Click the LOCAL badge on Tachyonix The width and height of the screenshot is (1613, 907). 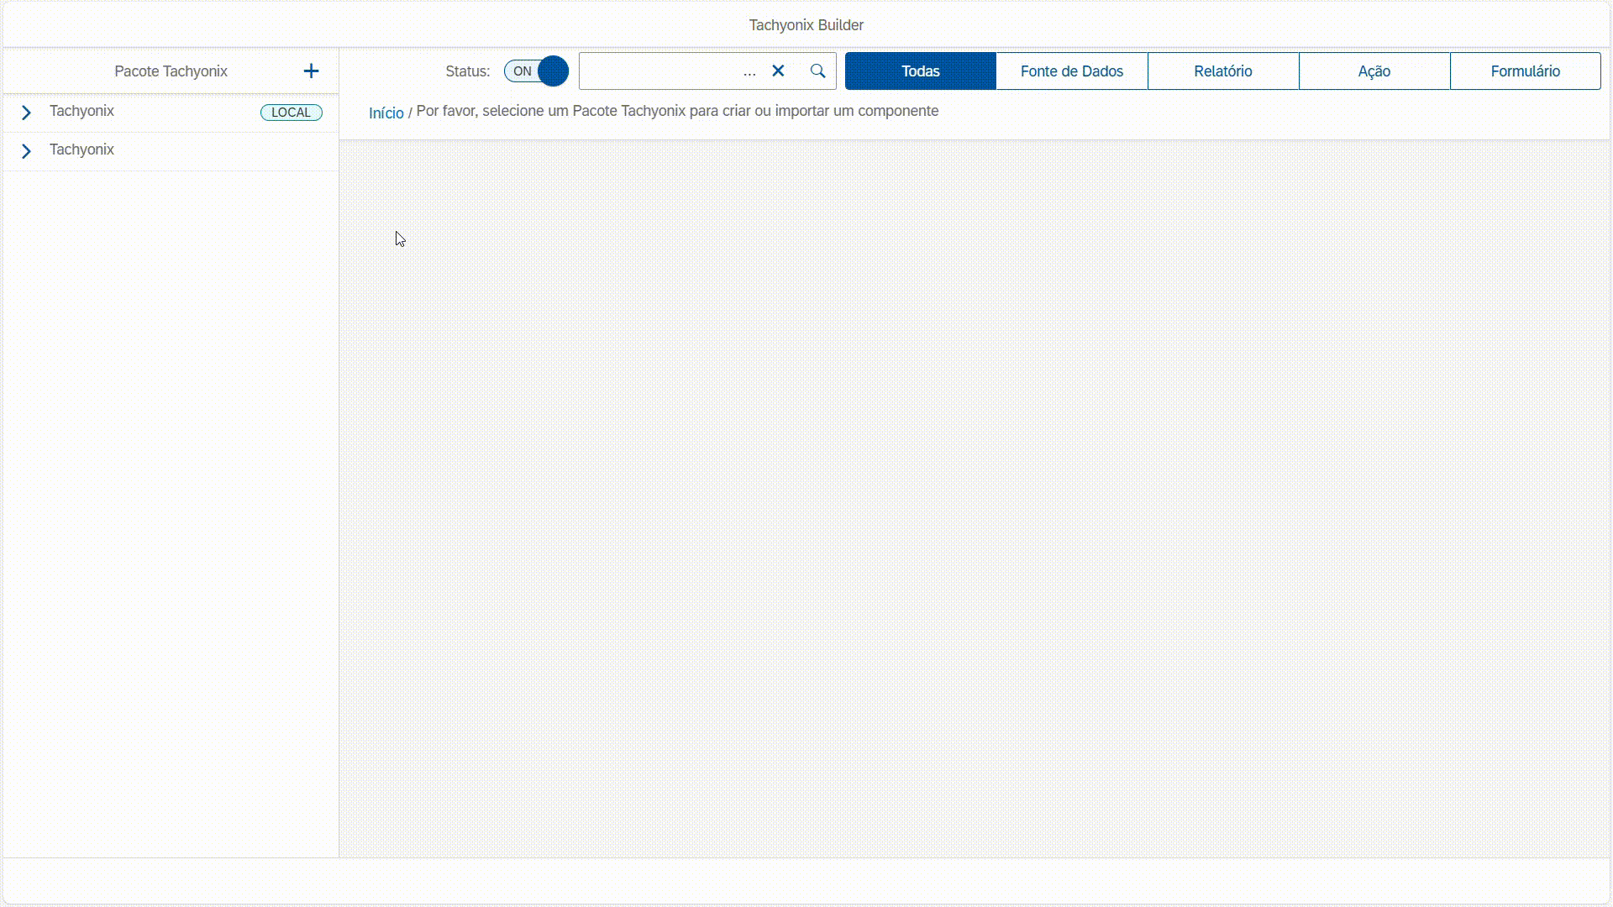(x=291, y=113)
